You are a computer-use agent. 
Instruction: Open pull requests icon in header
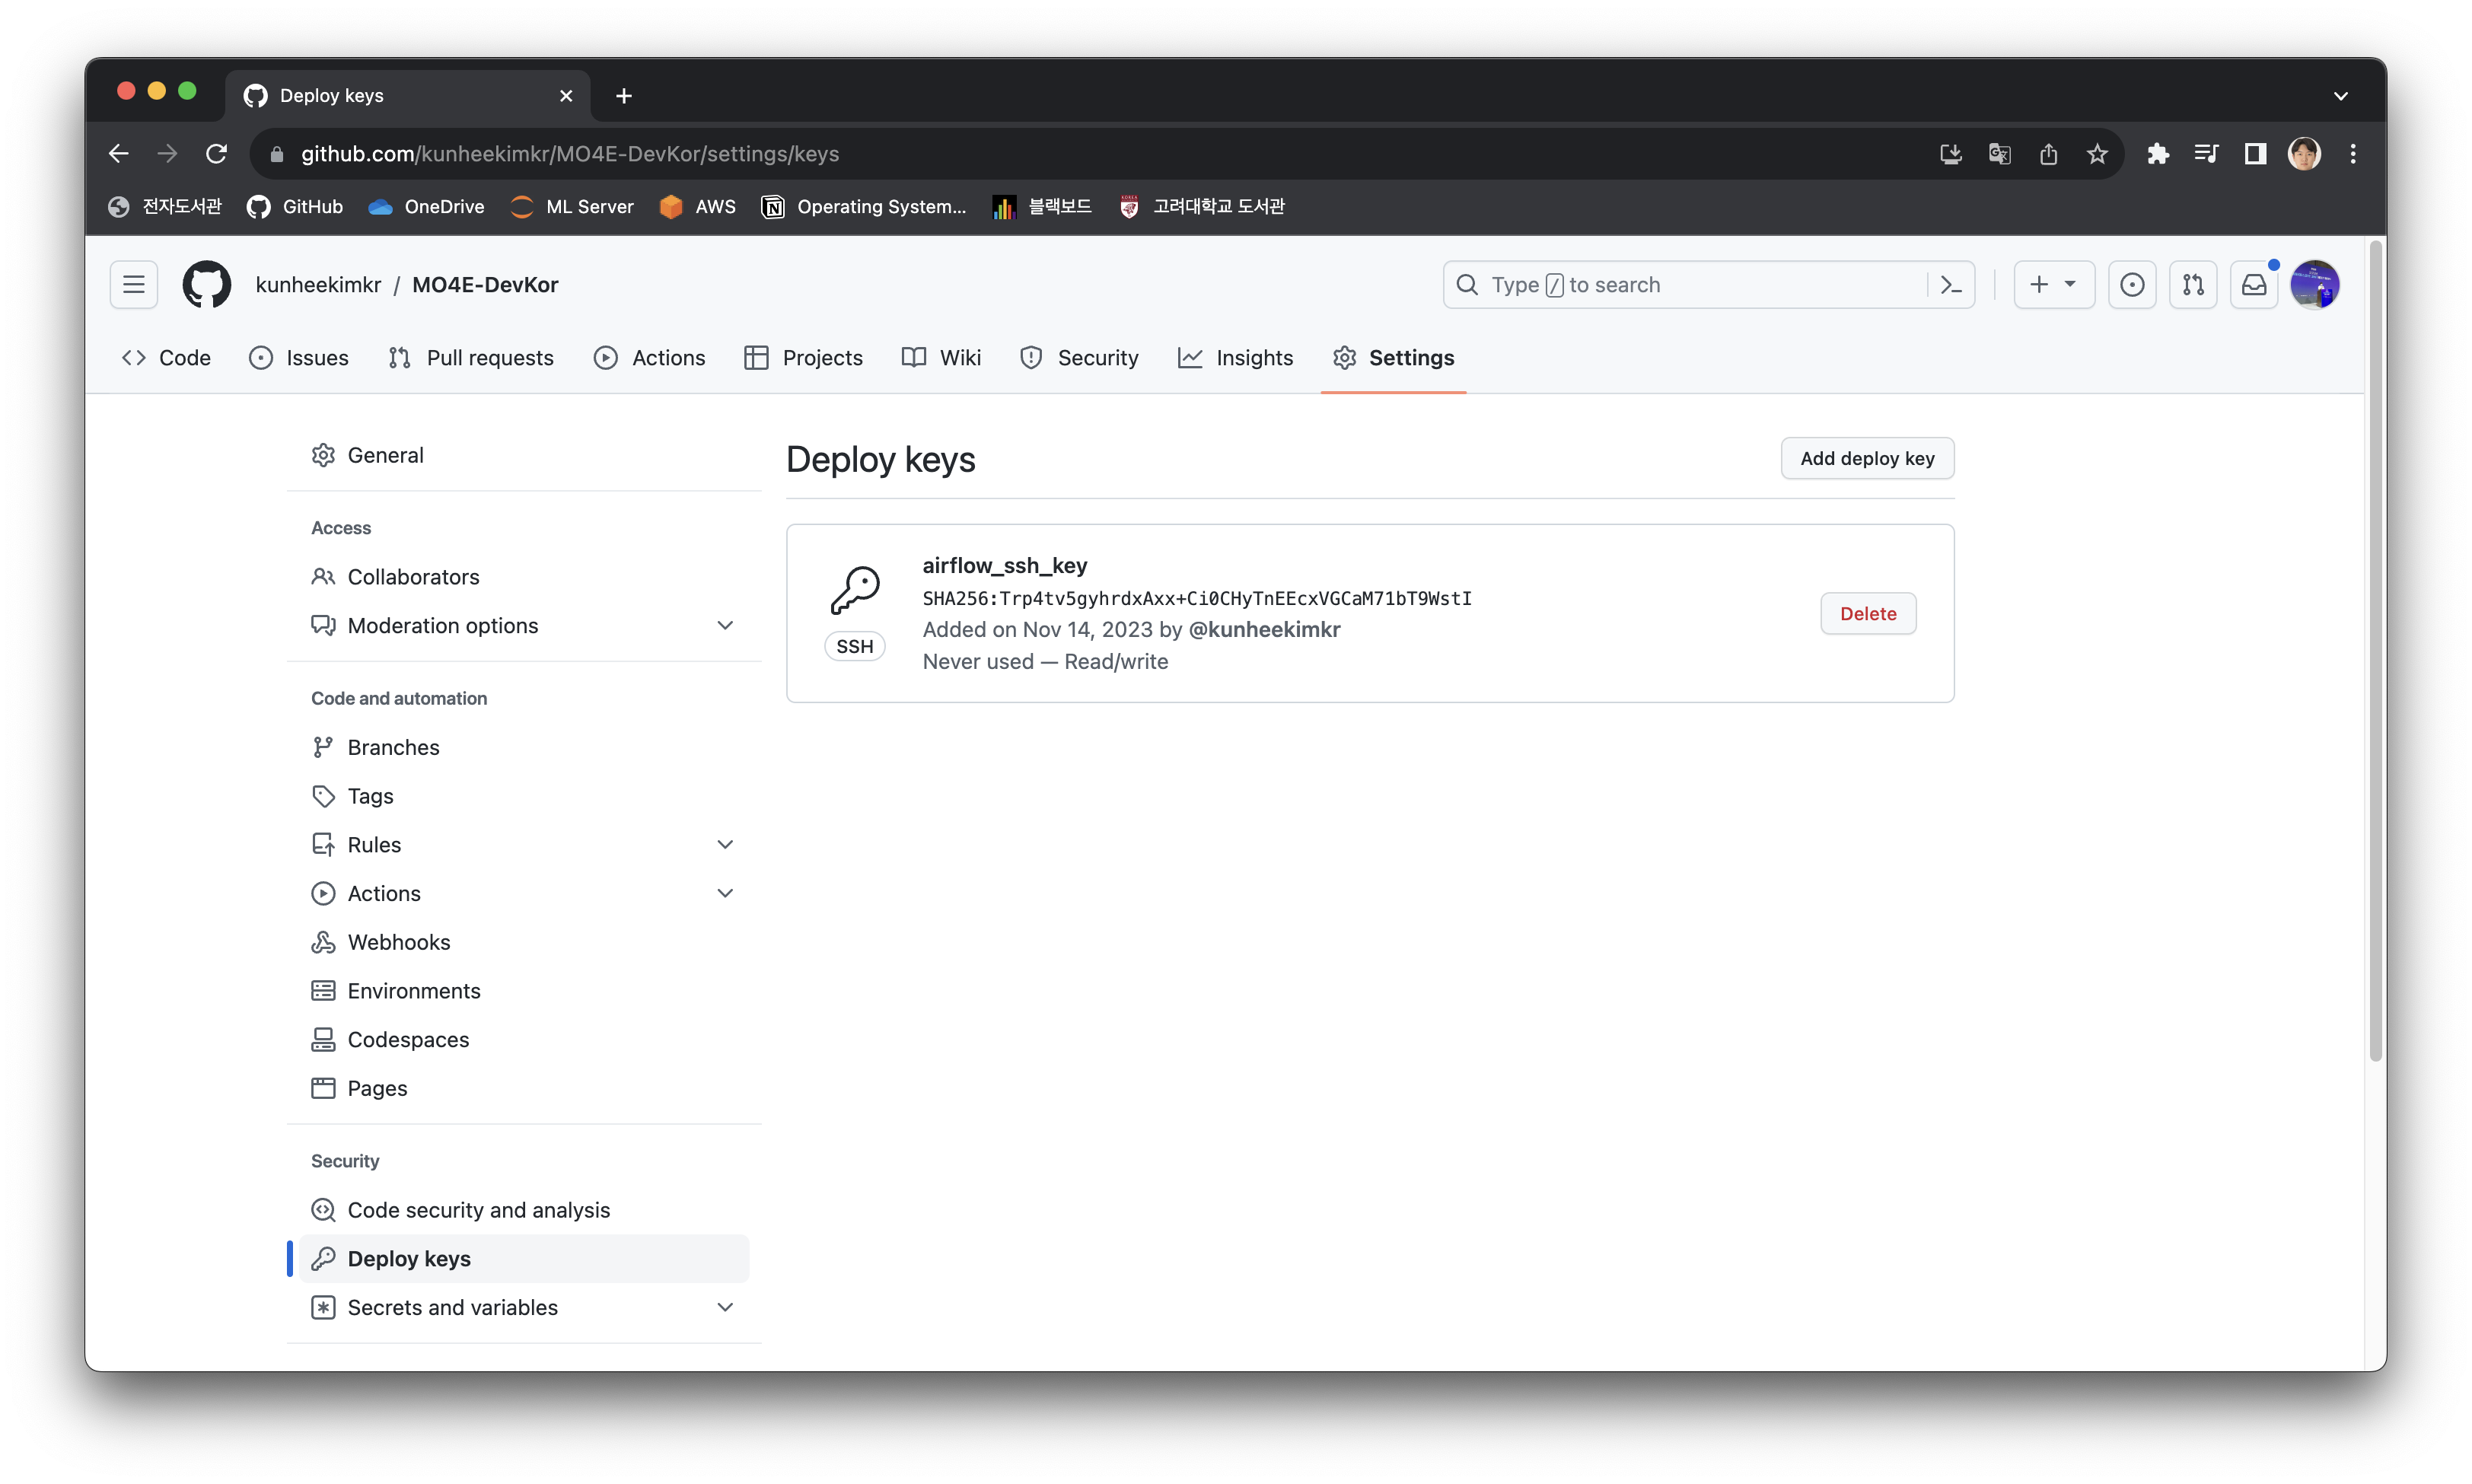coord(2192,285)
